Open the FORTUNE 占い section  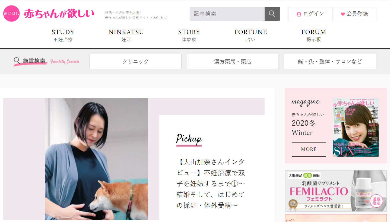tap(251, 36)
